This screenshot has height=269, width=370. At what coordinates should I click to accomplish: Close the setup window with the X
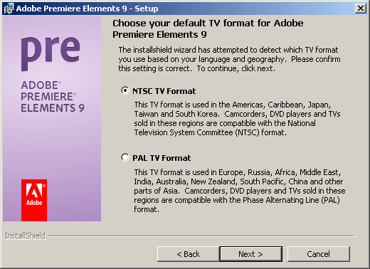(x=361, y=9)
